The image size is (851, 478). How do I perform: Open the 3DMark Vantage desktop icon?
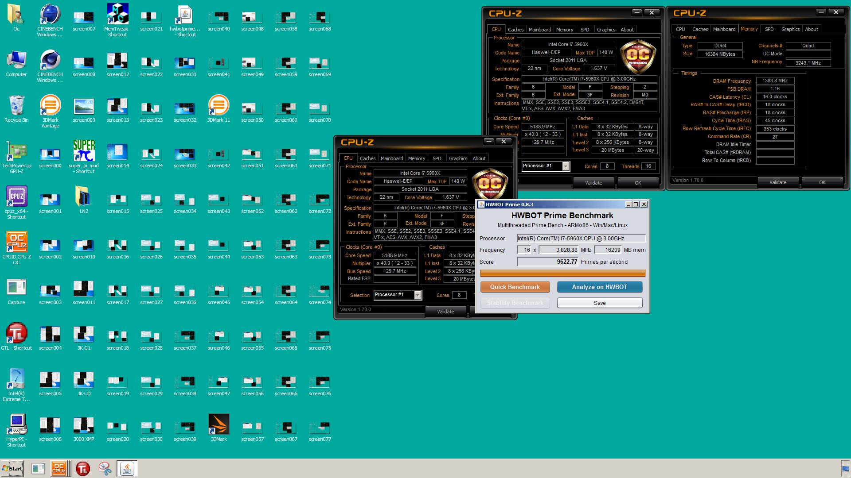[x=50, y=111]
